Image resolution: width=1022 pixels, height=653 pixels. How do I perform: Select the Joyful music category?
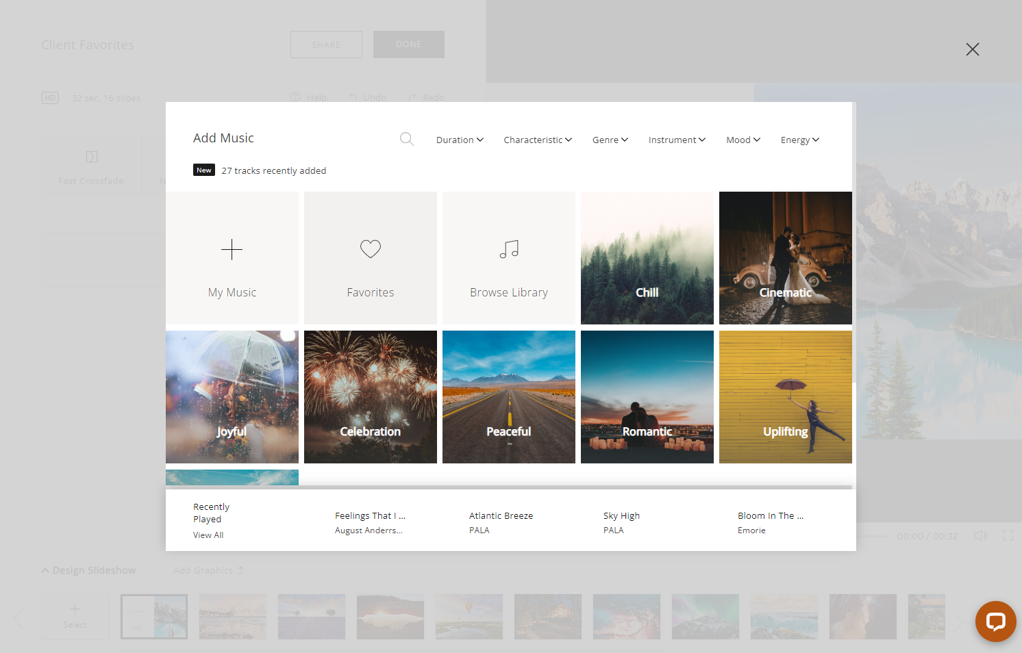pos(232,397)
